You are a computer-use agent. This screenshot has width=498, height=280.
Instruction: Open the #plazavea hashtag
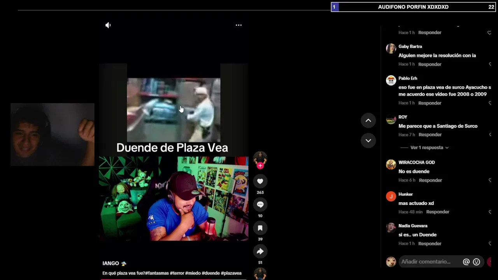(231, 273)
